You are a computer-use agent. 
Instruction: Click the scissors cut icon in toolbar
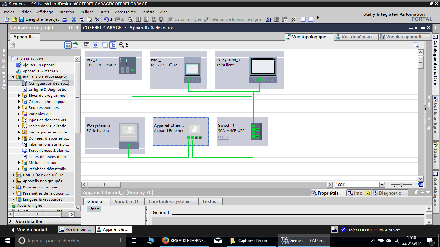(74, 19)
